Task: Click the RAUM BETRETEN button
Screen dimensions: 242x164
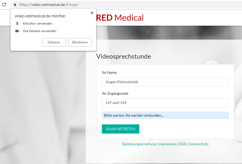Action: [x=120, y=129]
